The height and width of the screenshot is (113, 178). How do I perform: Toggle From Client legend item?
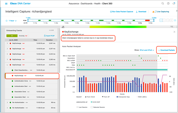[90, 97]
